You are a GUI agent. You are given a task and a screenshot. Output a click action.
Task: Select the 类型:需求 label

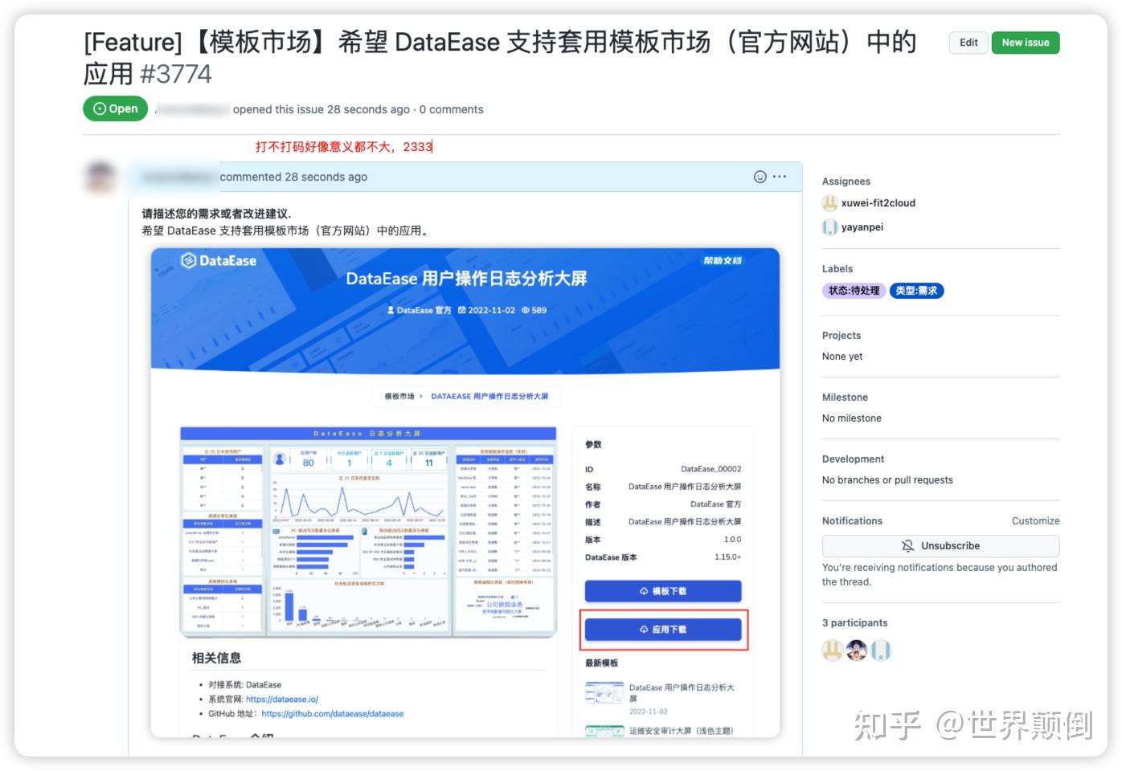click(x=916, y=291)
